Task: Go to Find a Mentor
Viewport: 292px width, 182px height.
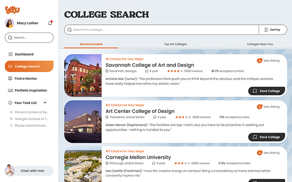Action: point(25,78)
